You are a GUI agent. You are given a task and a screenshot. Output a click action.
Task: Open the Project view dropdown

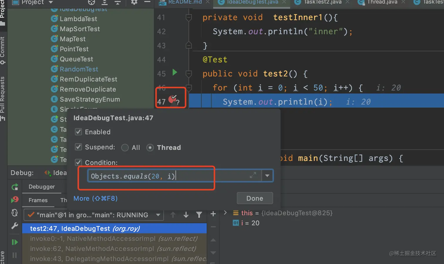click(51, 2)
